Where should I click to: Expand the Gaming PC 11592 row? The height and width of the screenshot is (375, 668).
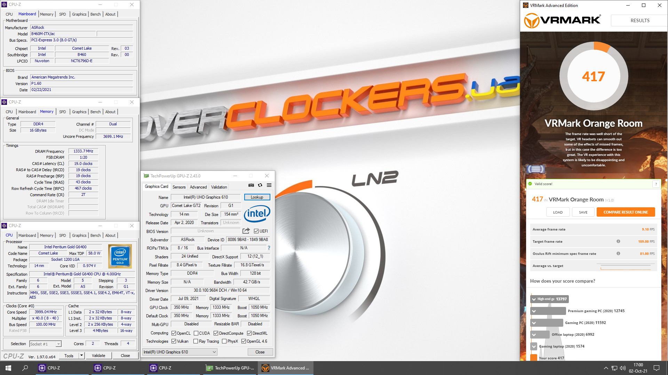click(x=534, y=323)
